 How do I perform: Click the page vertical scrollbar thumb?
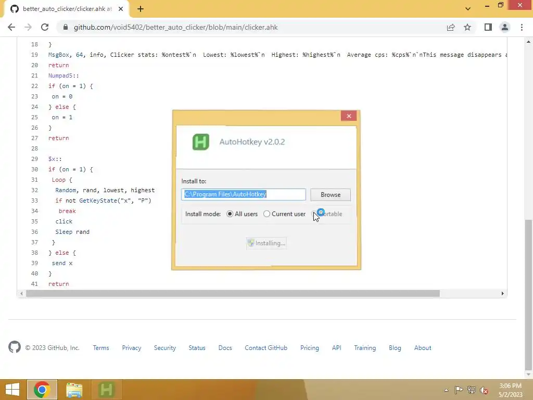tap(528, 295)
